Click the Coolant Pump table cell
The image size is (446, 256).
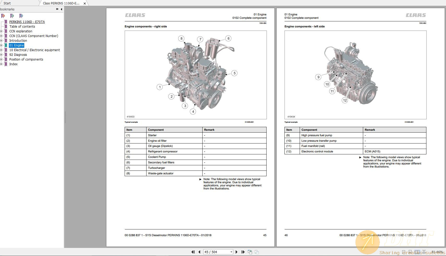tap(174, 157)
